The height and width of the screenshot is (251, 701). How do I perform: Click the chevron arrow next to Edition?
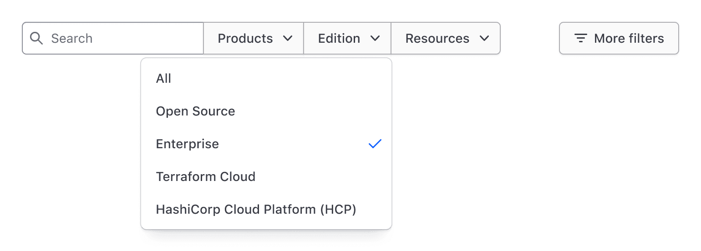tap(375, 39)
